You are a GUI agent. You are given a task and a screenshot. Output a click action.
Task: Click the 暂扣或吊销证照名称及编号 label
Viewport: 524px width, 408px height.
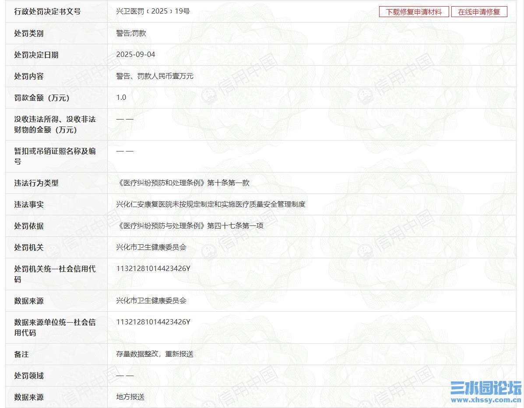55,156
